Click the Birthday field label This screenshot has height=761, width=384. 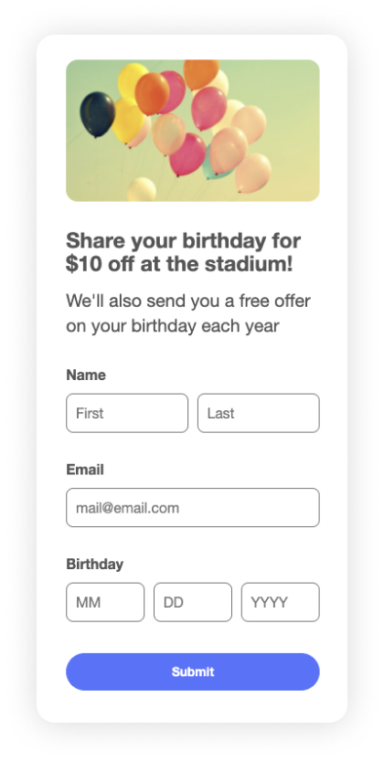click(x=95, y=565)
